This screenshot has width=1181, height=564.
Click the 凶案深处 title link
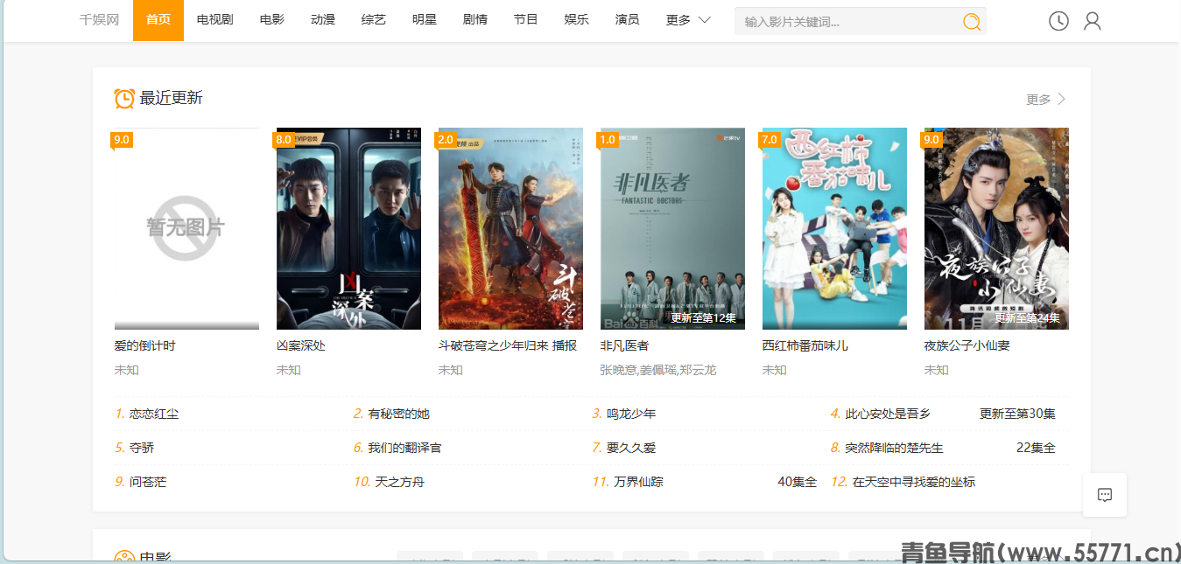301,346
